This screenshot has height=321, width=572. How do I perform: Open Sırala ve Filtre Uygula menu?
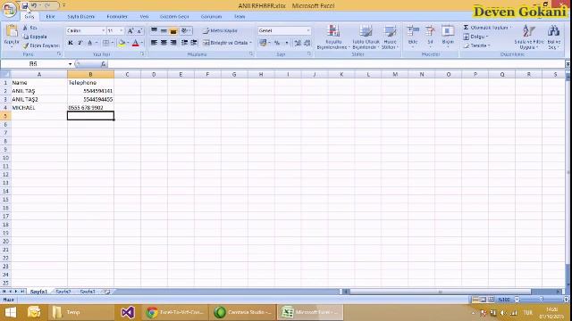529,37
